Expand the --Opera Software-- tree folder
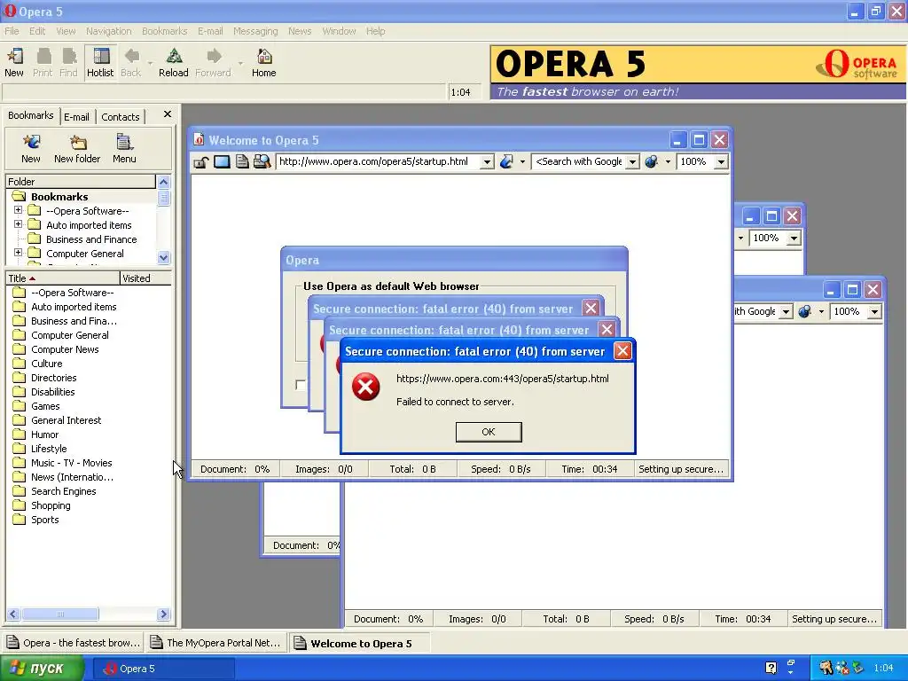Screen dimensions: 908x681 pyautogui.click(x=18, y=210)
